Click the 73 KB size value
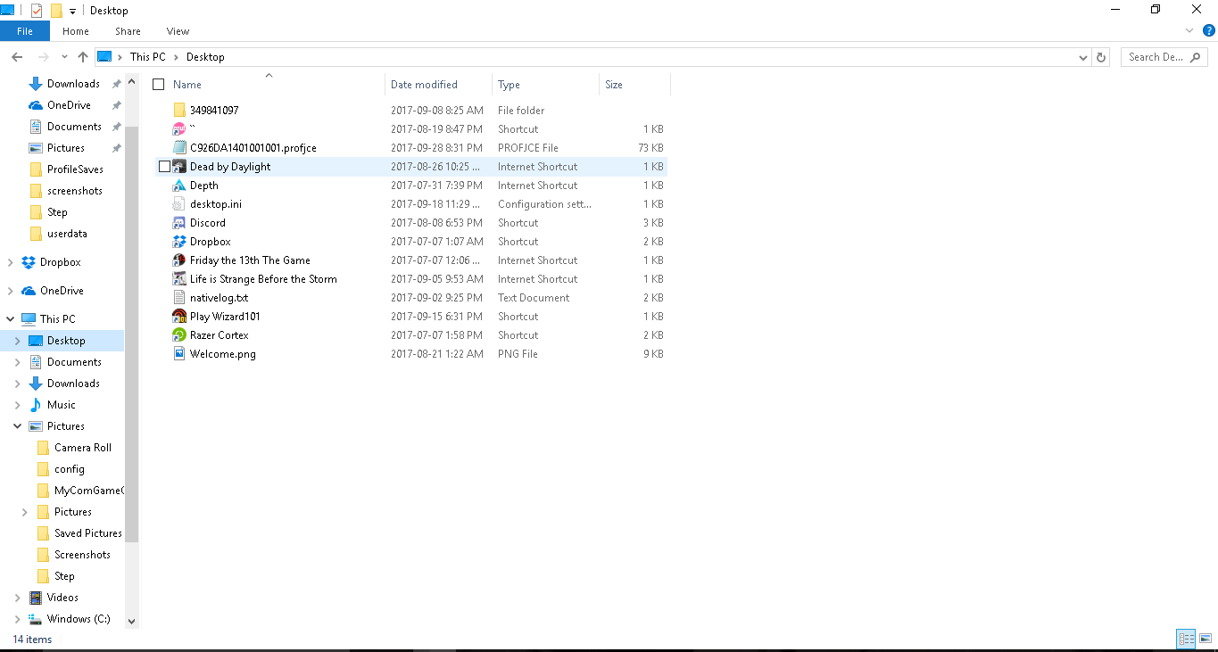 click(650, 148)
